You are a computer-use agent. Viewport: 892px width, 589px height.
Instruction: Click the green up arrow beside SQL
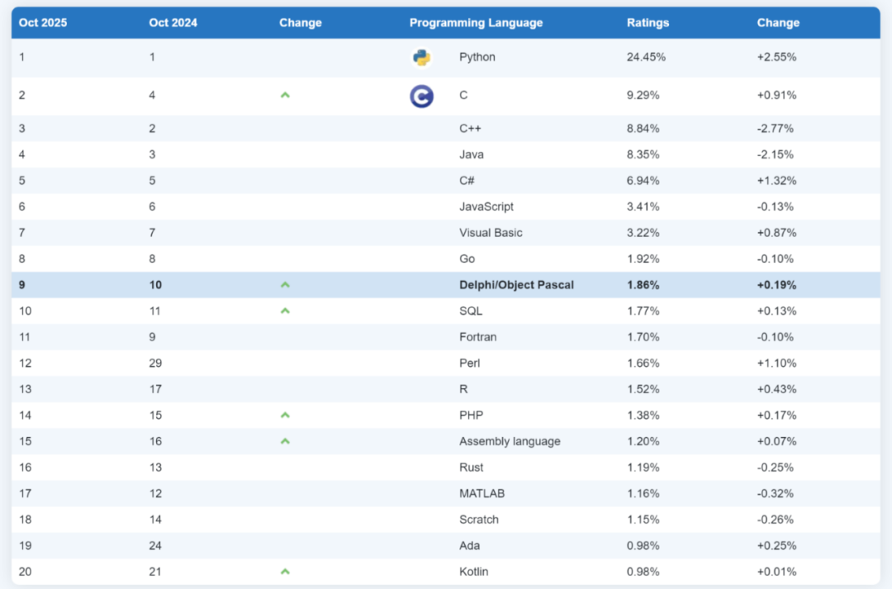point(285,311)
